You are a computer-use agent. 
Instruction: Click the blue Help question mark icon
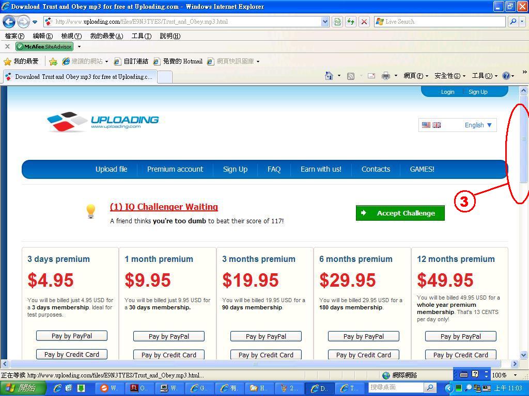click(506, 76)
